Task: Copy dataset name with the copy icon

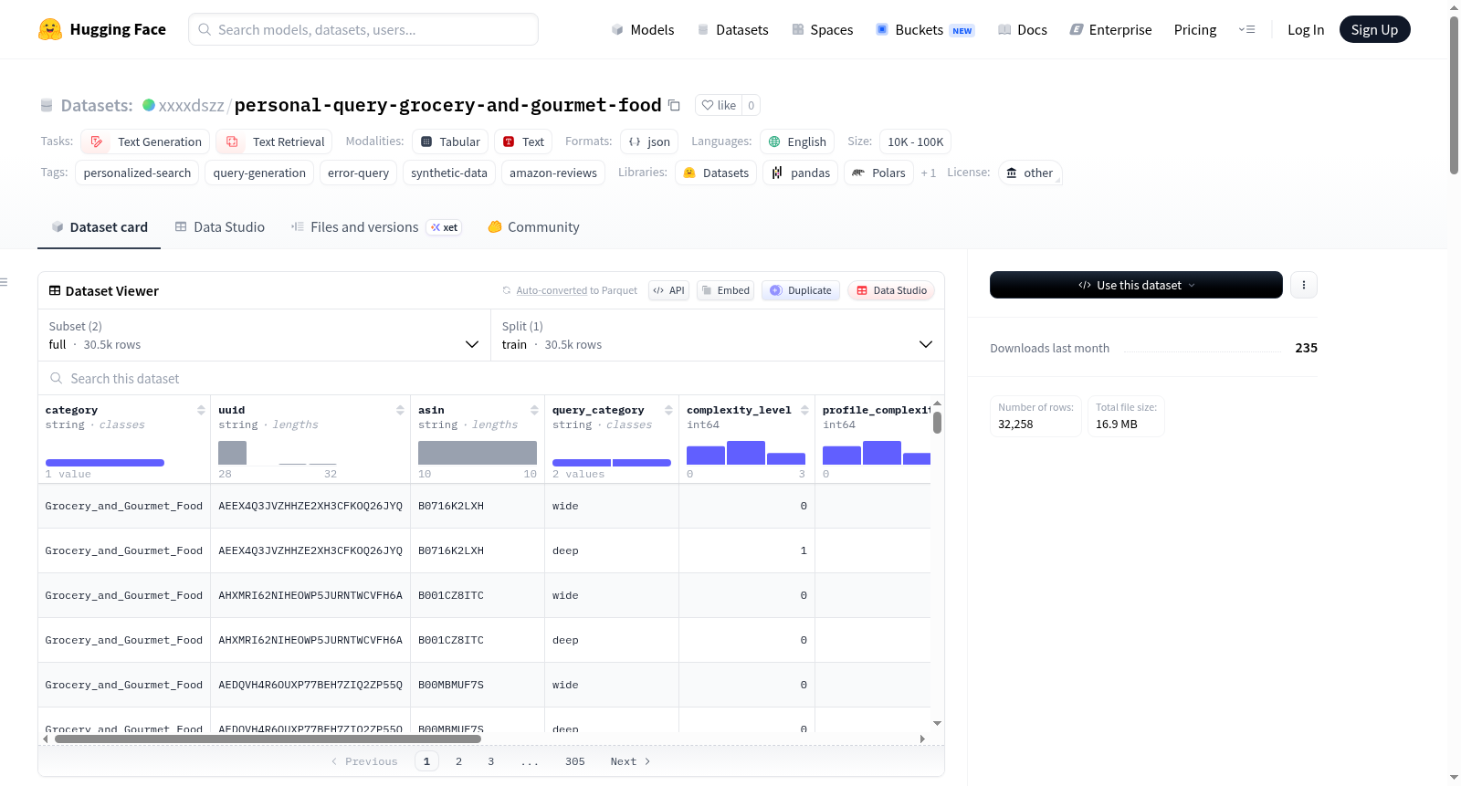Action: coord(674,105)
